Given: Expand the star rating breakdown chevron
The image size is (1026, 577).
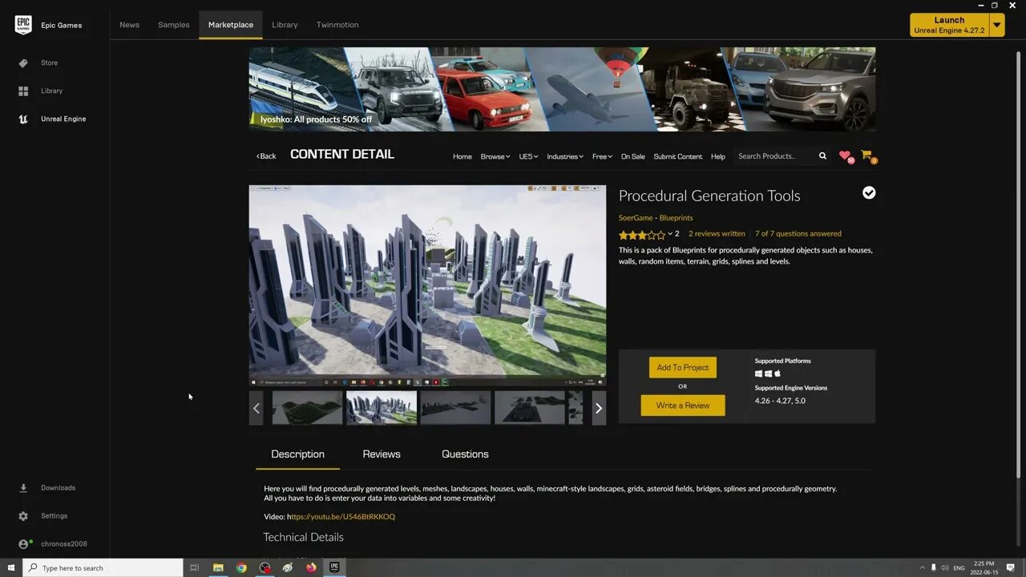Looking at the screenshot, I should (670, 234).
